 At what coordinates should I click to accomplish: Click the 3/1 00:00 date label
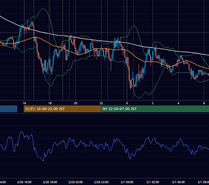point(127,182)
